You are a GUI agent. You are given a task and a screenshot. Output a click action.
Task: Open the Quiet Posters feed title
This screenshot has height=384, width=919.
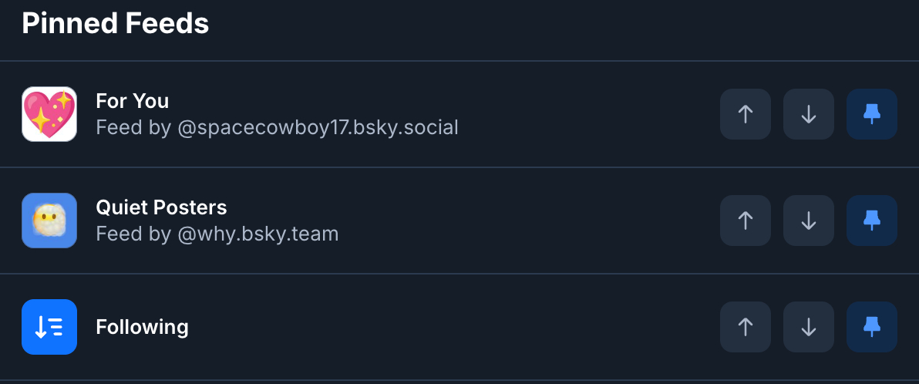[x=161, y=207]
